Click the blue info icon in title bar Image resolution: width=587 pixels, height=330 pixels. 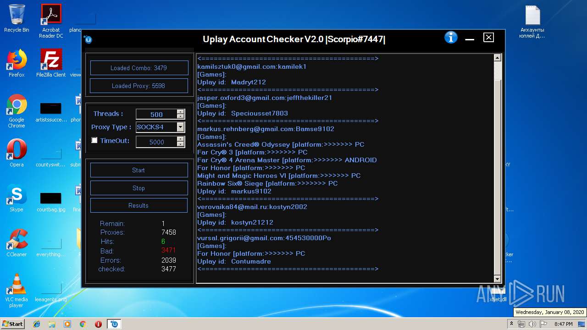coord(451,38)
